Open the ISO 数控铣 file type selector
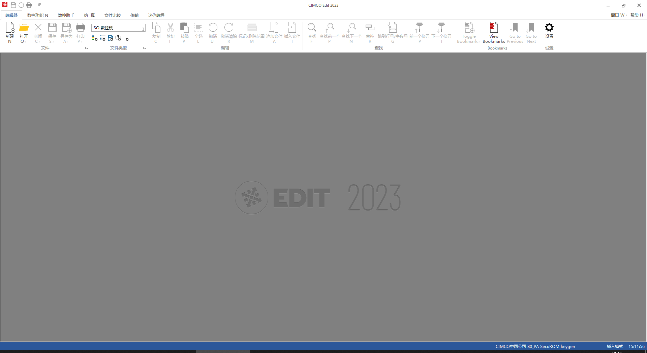Viewport: 647px width, 353px height. pyautogui.click(x=118, y=28)
